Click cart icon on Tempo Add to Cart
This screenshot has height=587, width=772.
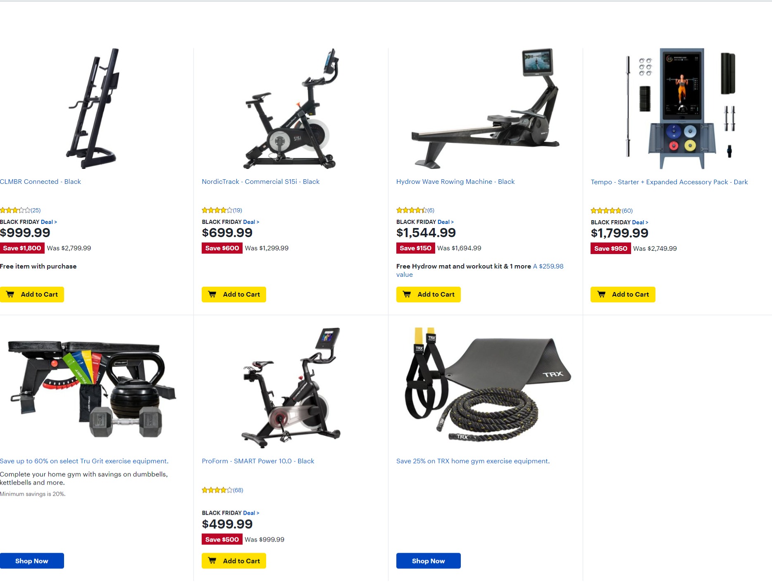(601, 295)
